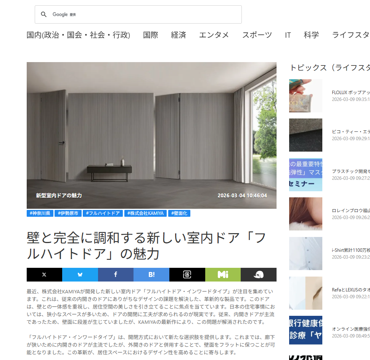Select the エンタメ menu item
Screen dimensions: 370x360
214,35
